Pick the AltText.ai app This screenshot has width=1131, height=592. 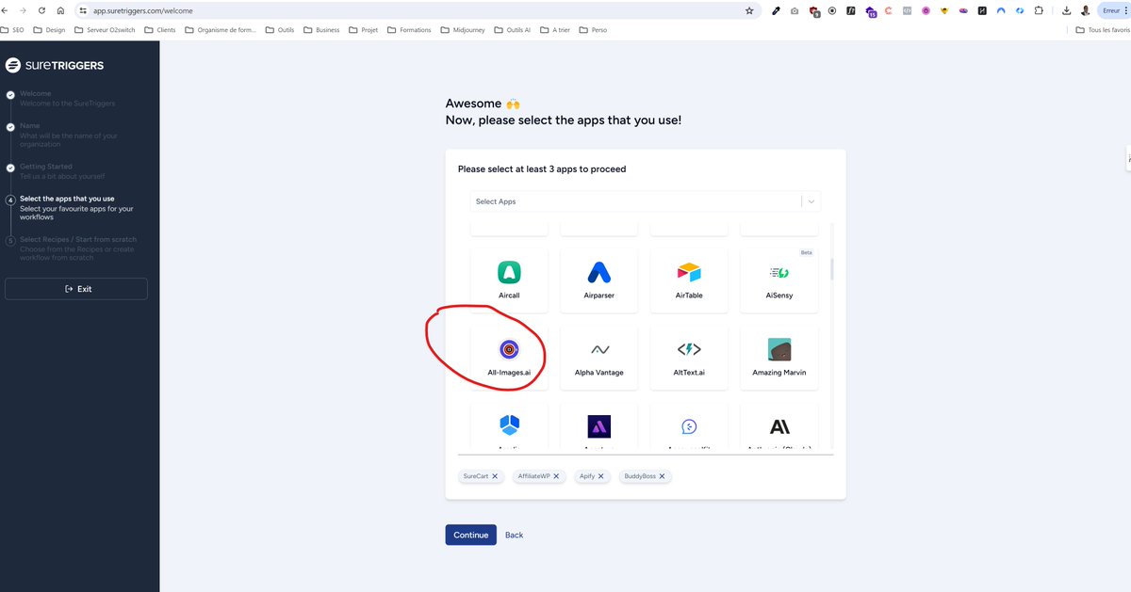(x=689, y=358)
